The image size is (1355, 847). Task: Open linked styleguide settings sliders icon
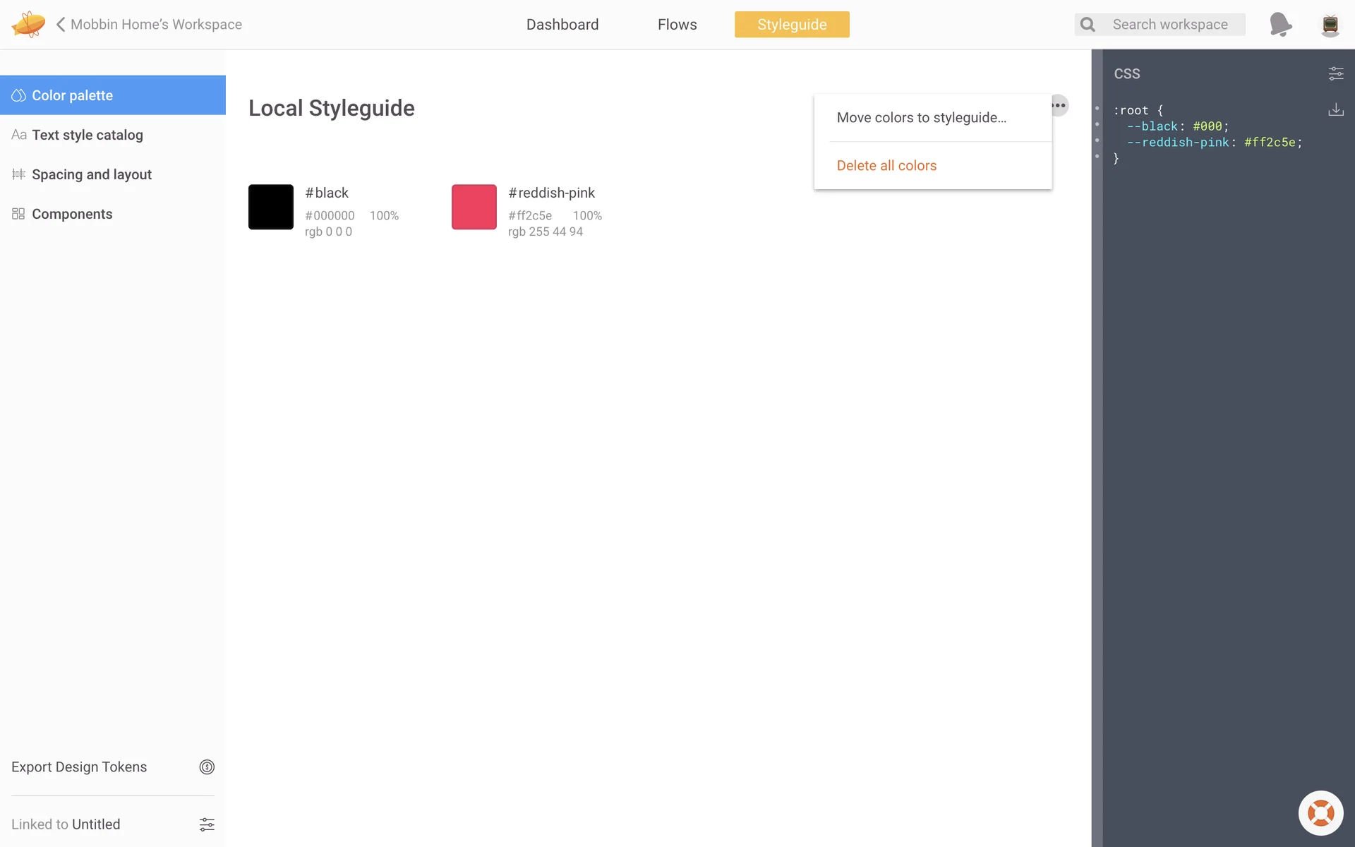coord(207,824)
